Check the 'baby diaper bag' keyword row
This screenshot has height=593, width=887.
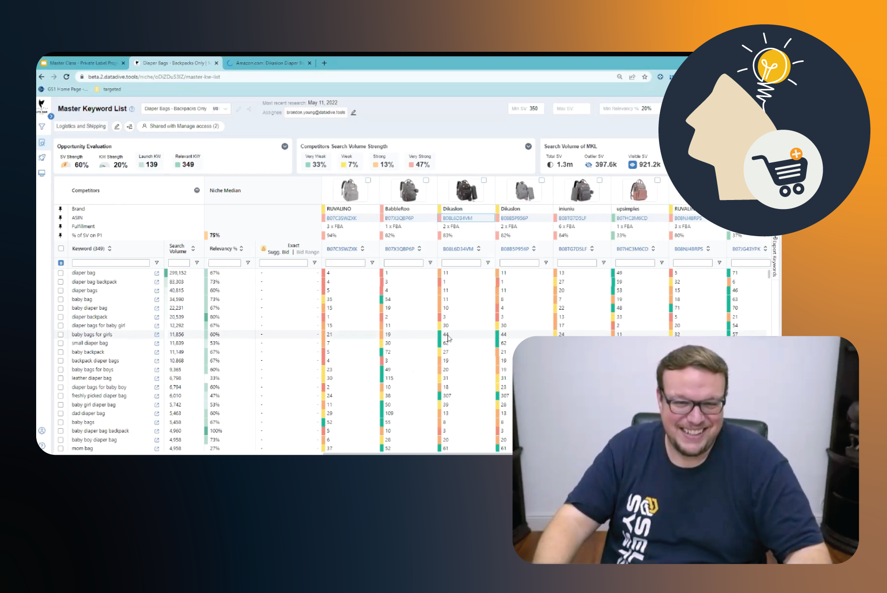point(61,309)
